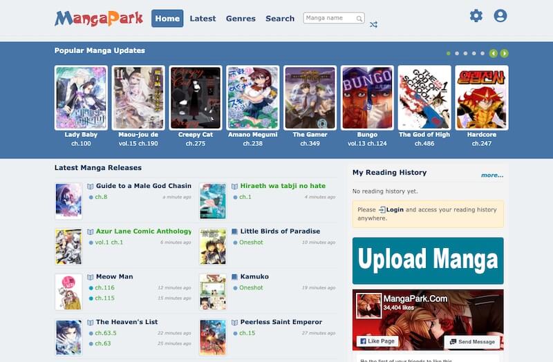Click book icon beside Azur Lane Comic Anthology
The height and width of the screenshot is (362, 553).
(91, 231)
